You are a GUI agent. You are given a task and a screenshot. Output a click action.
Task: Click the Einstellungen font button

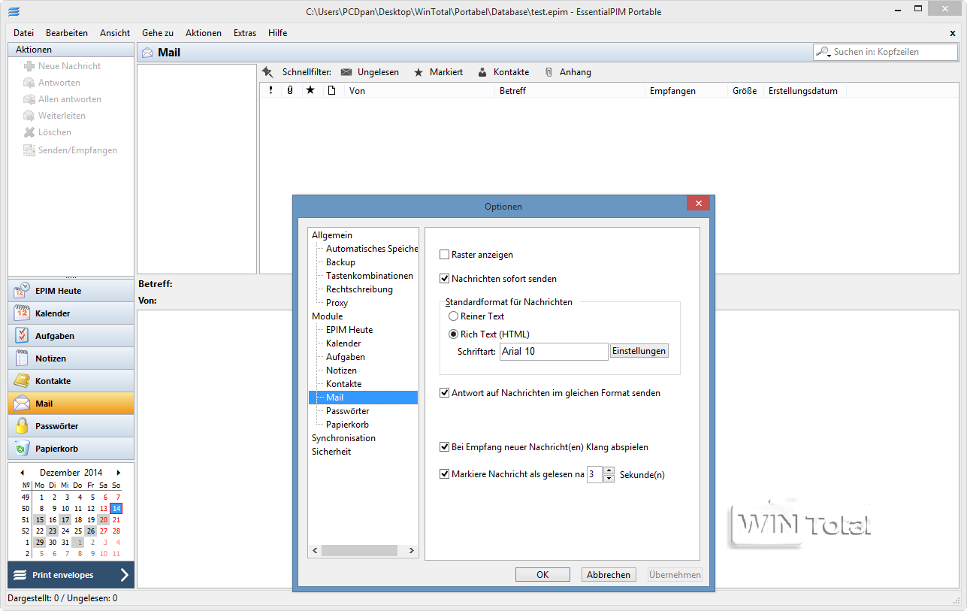(x=639, y=351)
